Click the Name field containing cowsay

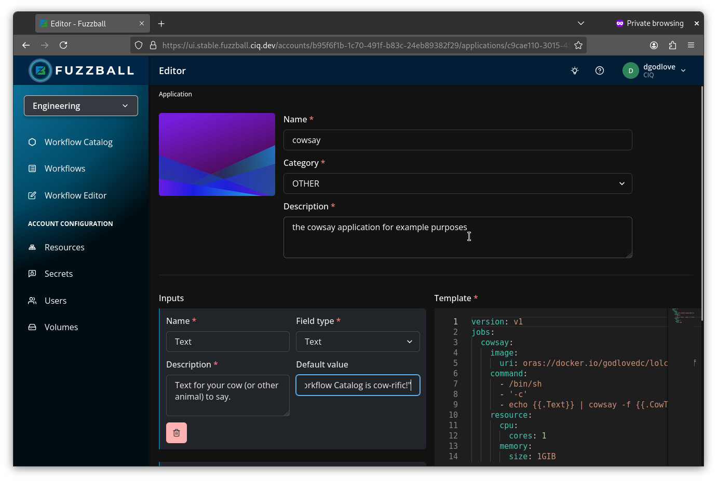(457, 140)
